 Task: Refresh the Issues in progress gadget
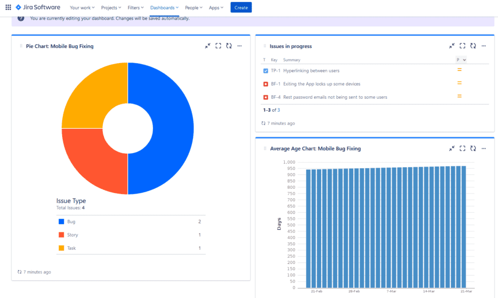(473, 46)
